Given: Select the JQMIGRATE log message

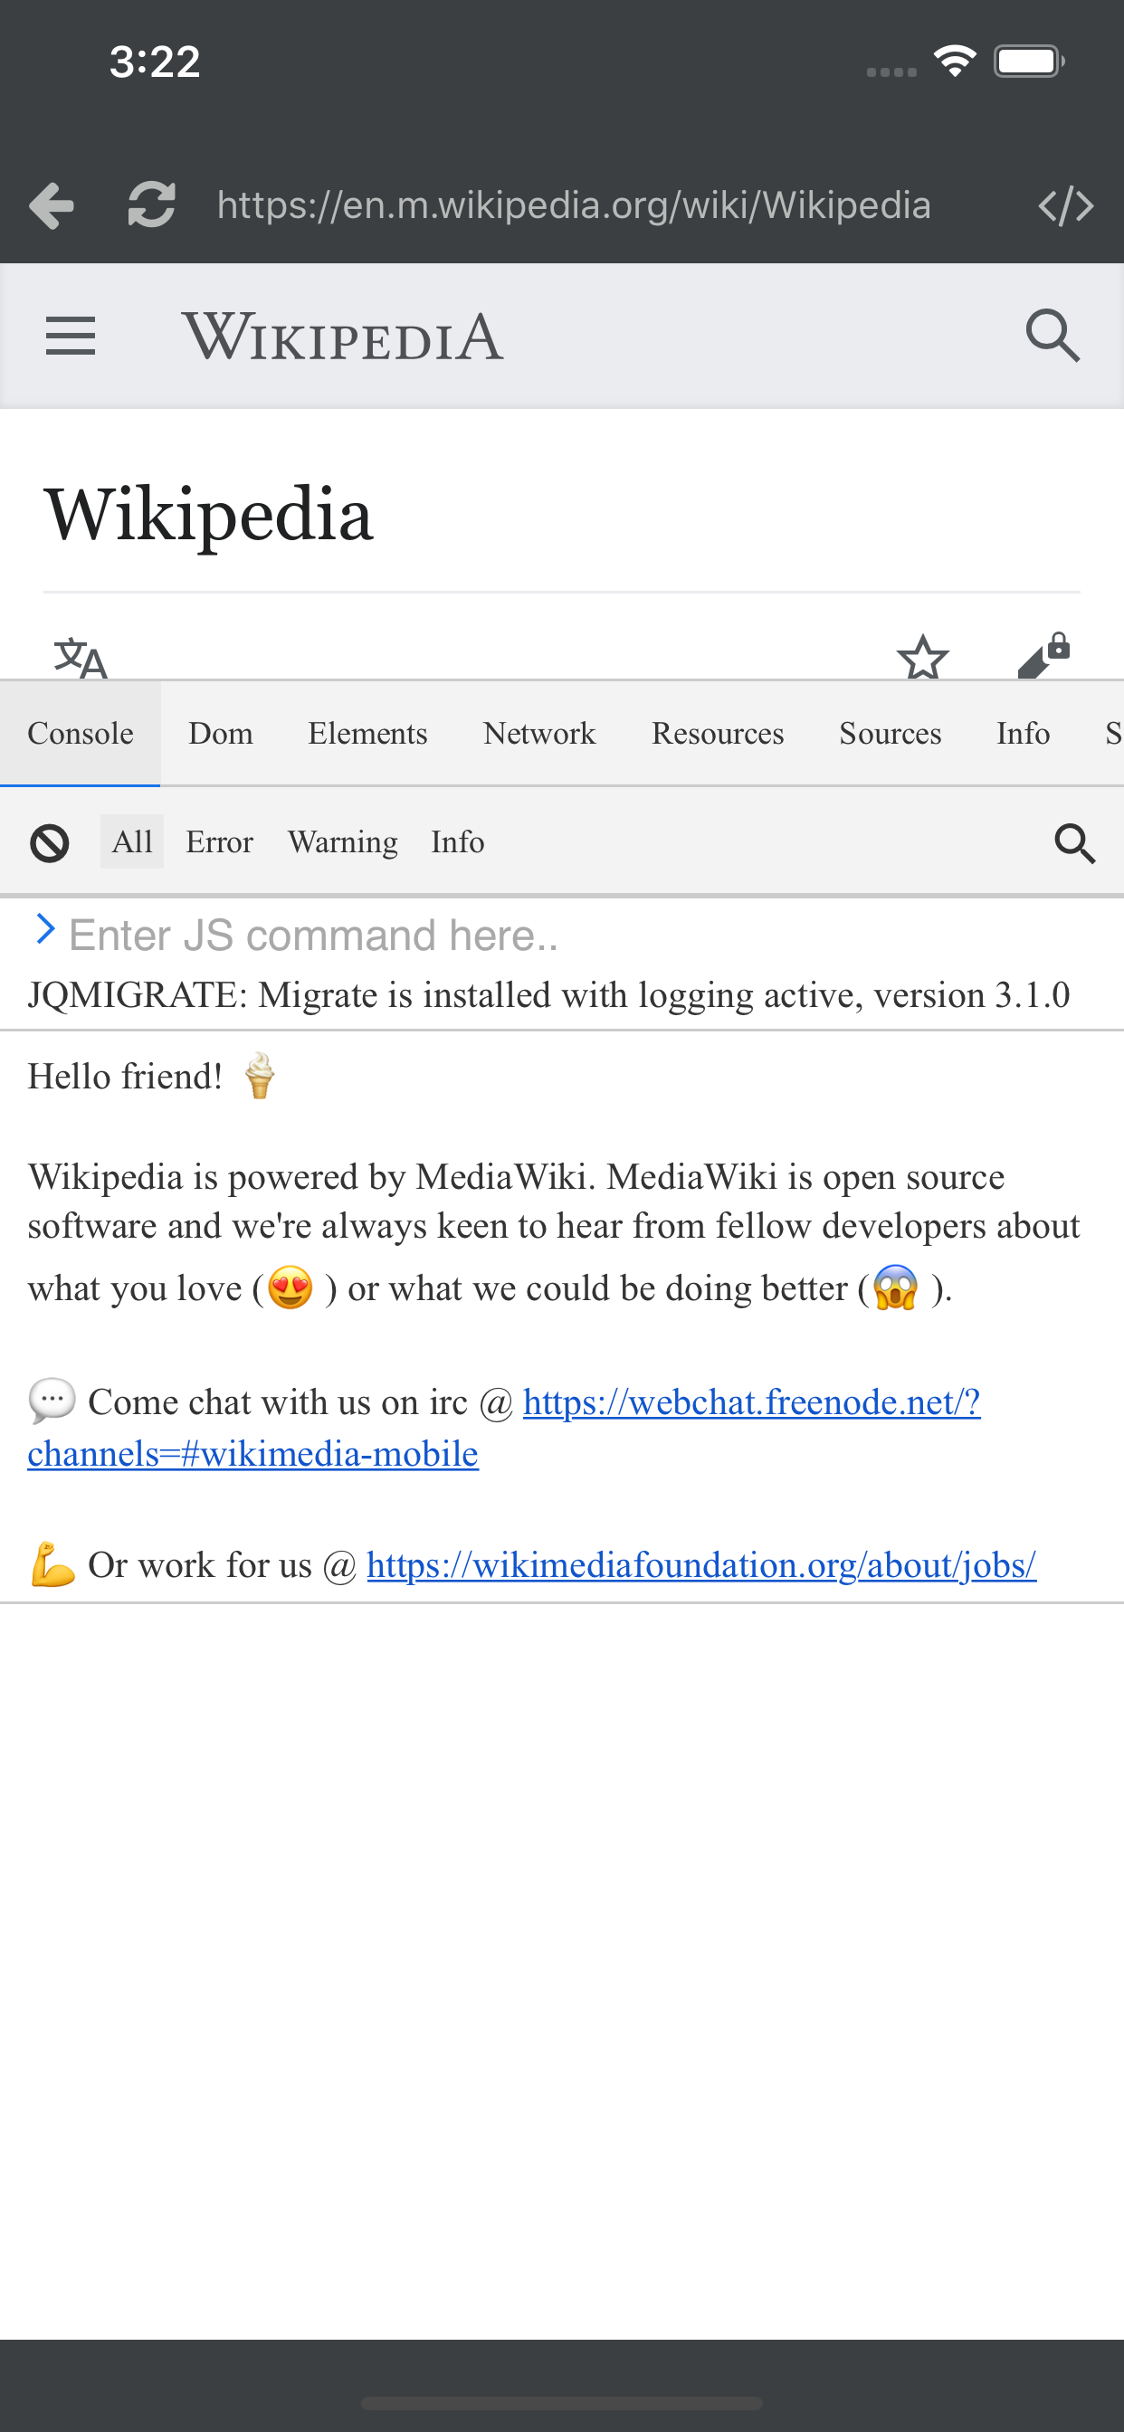Looking at the screenshot, I should click(x=548, y=995).
